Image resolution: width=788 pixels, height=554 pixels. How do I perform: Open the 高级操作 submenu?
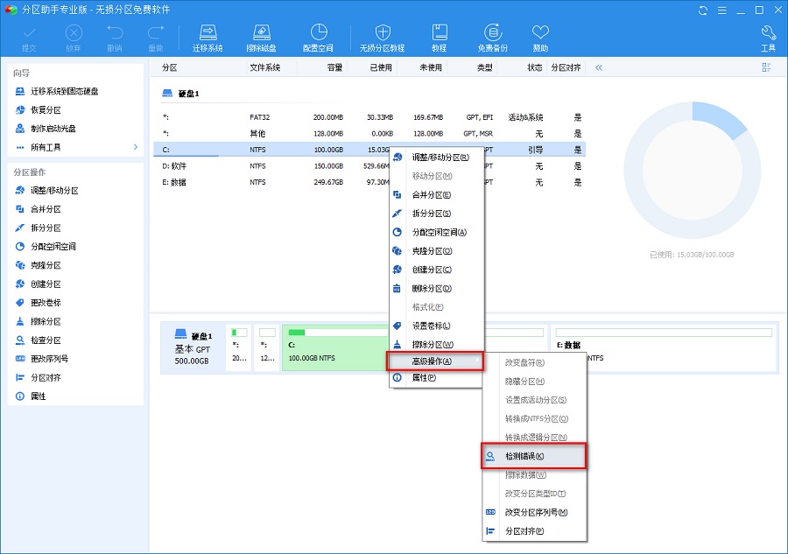pos(435,361)
